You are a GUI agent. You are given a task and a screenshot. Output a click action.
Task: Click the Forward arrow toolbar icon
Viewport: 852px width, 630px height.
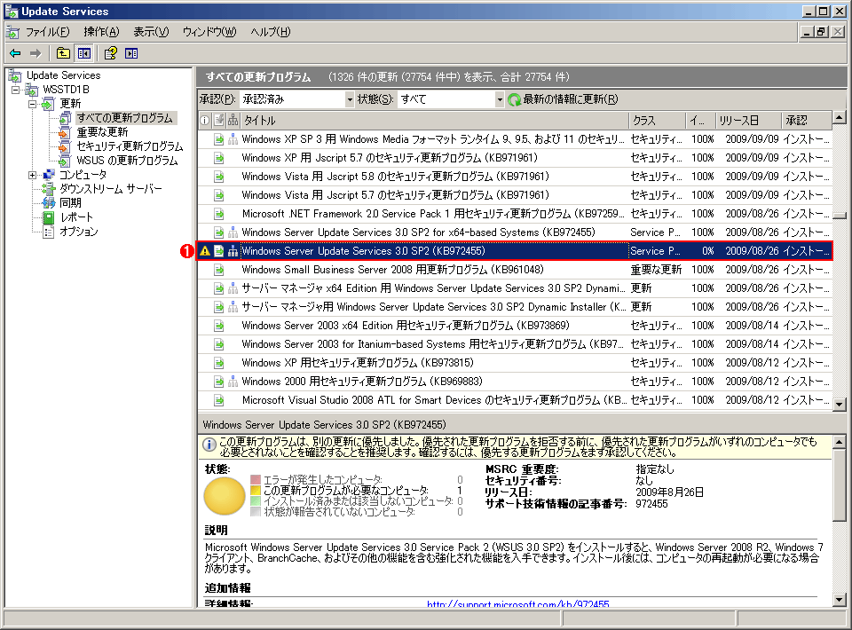(x=35, y=53)
